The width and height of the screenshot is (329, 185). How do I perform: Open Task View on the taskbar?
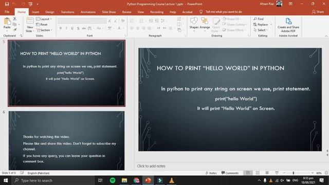pos(100,180)
